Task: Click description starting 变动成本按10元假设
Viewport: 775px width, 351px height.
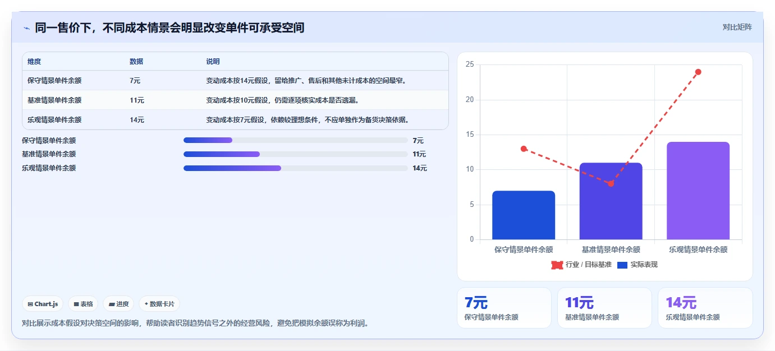Action: [282, 100]
